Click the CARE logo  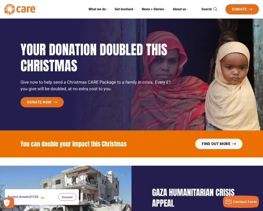point(21,9)
